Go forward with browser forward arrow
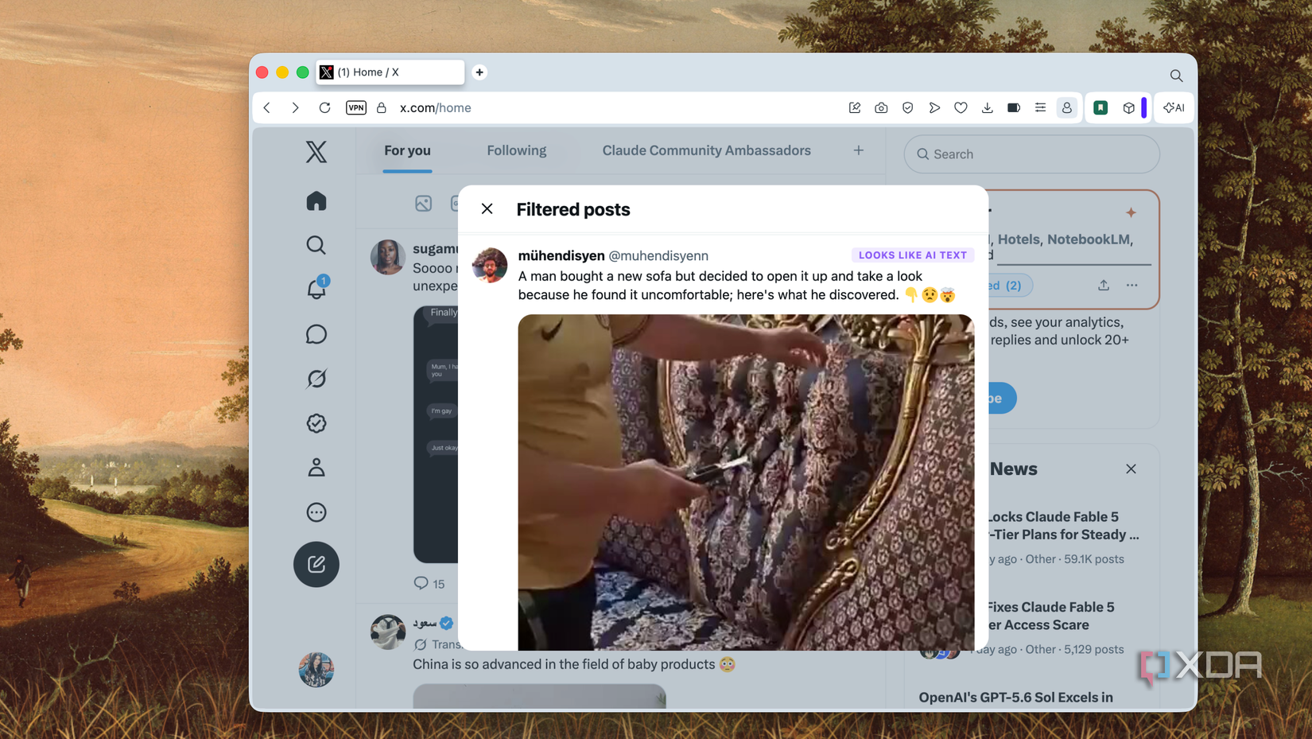 point(295,107)
